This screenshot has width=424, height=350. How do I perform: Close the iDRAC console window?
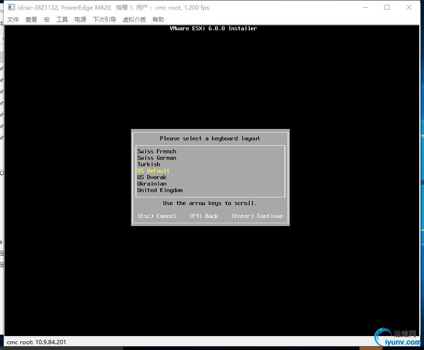click(409, 7)
